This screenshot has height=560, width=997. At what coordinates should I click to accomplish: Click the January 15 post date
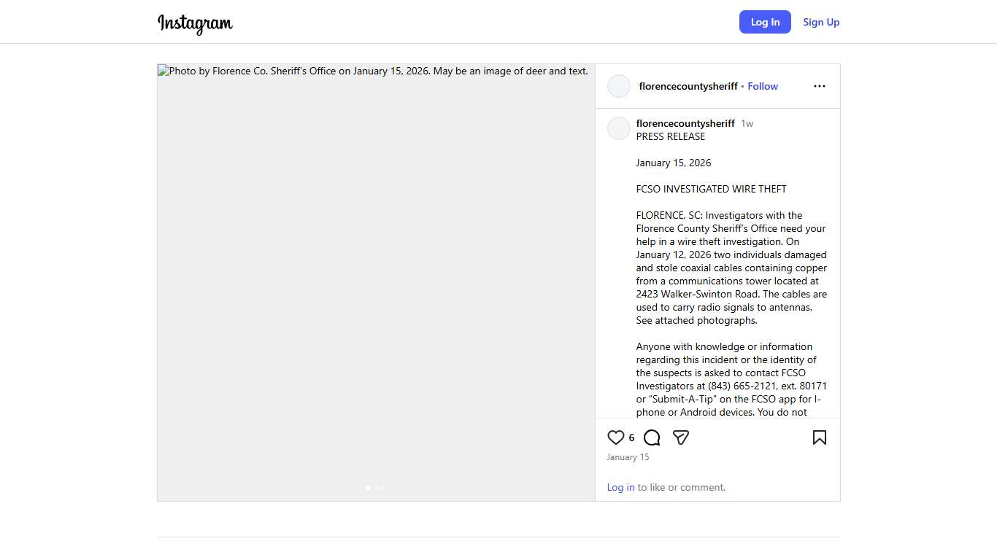coord(628,457)
